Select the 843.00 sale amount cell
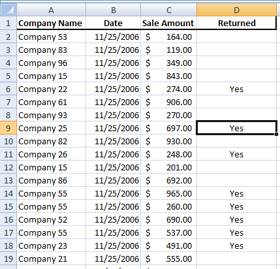The height and width of the screenshot is (269, 280). coord(169,76)
